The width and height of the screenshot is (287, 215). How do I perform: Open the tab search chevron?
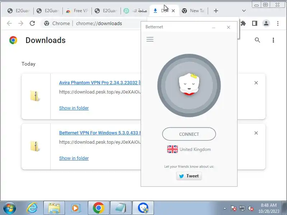point(244,11)
